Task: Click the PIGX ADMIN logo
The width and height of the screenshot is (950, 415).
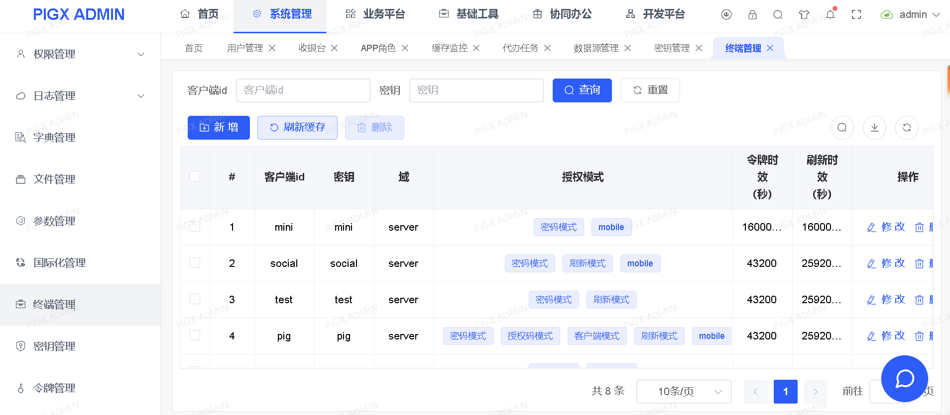Action: pyautogui.click(x=79, y=14)
